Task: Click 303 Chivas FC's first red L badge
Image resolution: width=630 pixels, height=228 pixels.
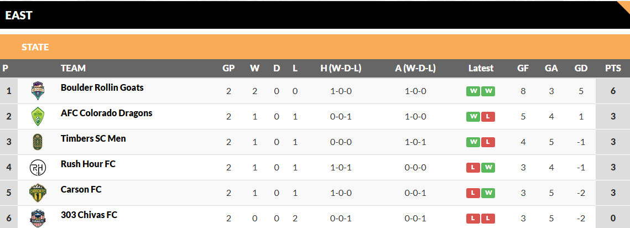Action: click(x=473, y=219)
